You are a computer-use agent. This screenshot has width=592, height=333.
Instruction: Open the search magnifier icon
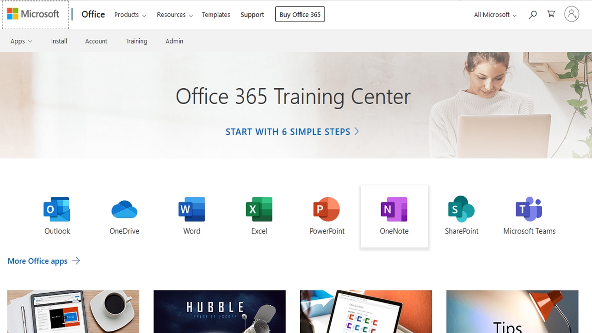tap(533, 14)
